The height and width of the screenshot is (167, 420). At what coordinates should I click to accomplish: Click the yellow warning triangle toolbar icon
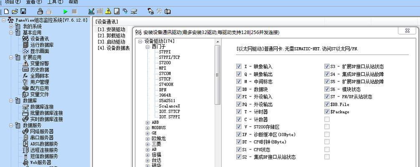[x=108, y=11]
